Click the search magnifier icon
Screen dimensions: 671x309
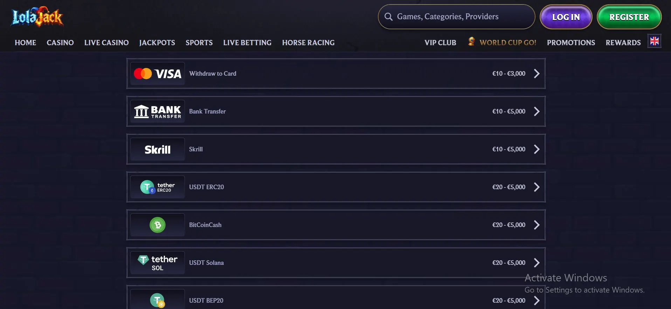coord(388,17)
